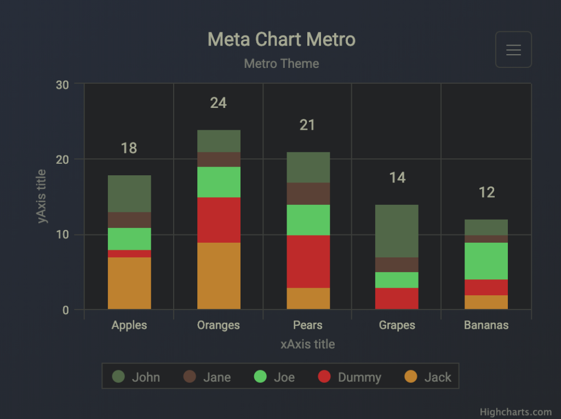Click Jack's orange legend marker
Screen dimensions: 561x419
(410, 376)
